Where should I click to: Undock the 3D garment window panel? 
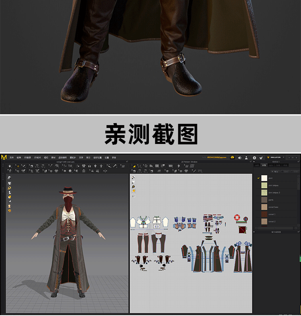coord(127,162)
